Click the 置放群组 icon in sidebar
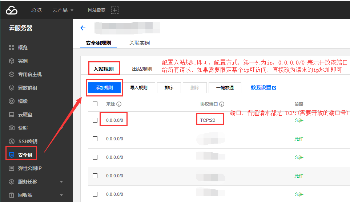This screenshot has width=350, height=202. (12, 88)
